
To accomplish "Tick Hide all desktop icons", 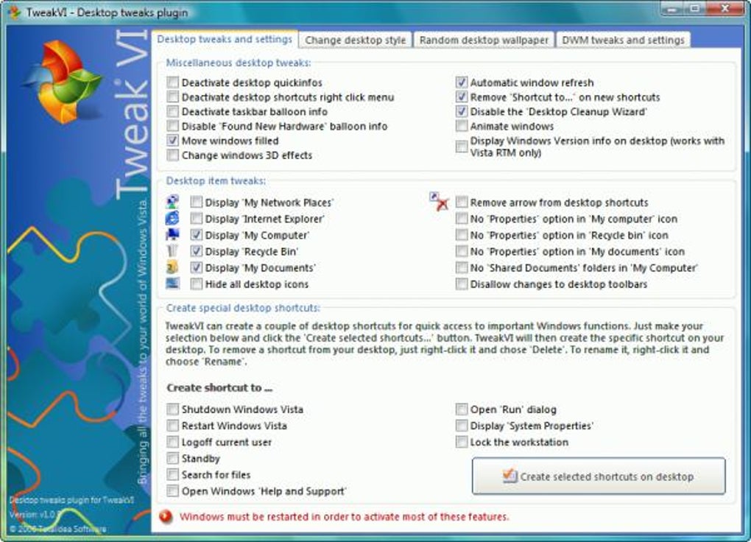I will [196, 284].
